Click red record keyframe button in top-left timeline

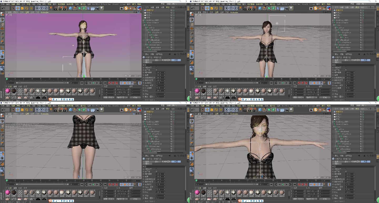[x=110, y=83]
